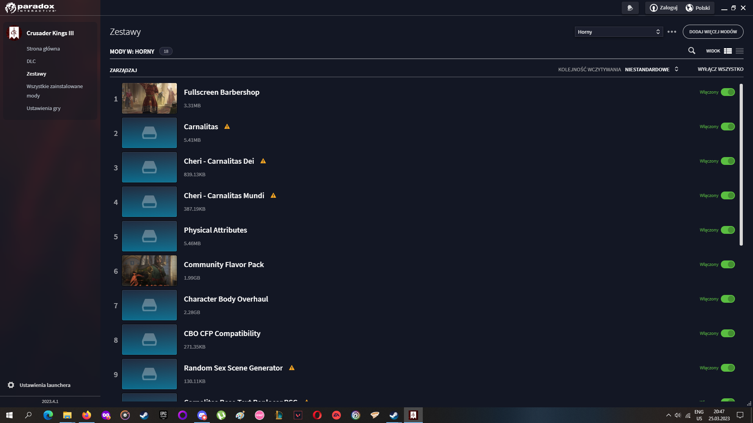Click the Crusader Kings III game icon
753x423 pixels.
pyautogui.click(x=14, y=33)
